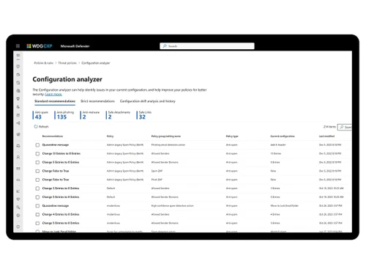Sort by Current configuration column header
The height and width of the screenshot is (275, 366).
[283, 136]
